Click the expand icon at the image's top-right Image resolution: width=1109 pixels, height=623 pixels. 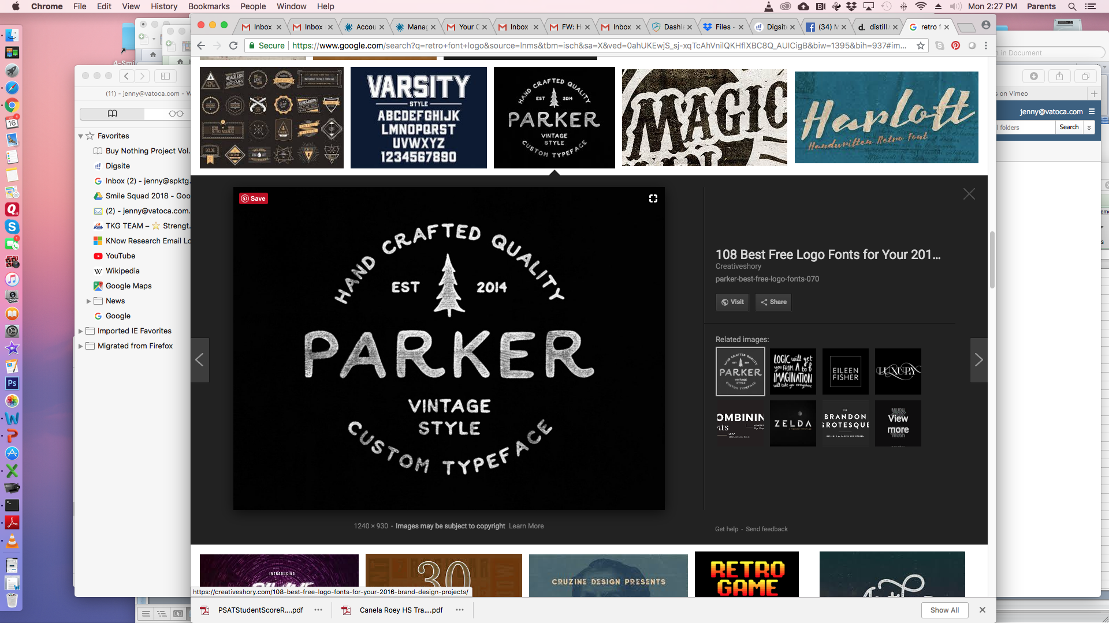click(653, 198)
